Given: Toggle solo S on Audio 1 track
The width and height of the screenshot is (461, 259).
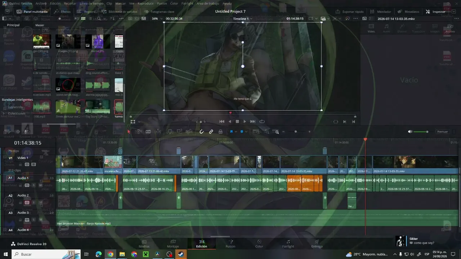Looking at the screenshot, I should pos(34,185).
